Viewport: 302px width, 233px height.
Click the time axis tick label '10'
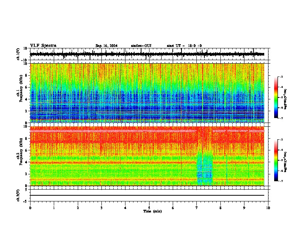[268, 208]
